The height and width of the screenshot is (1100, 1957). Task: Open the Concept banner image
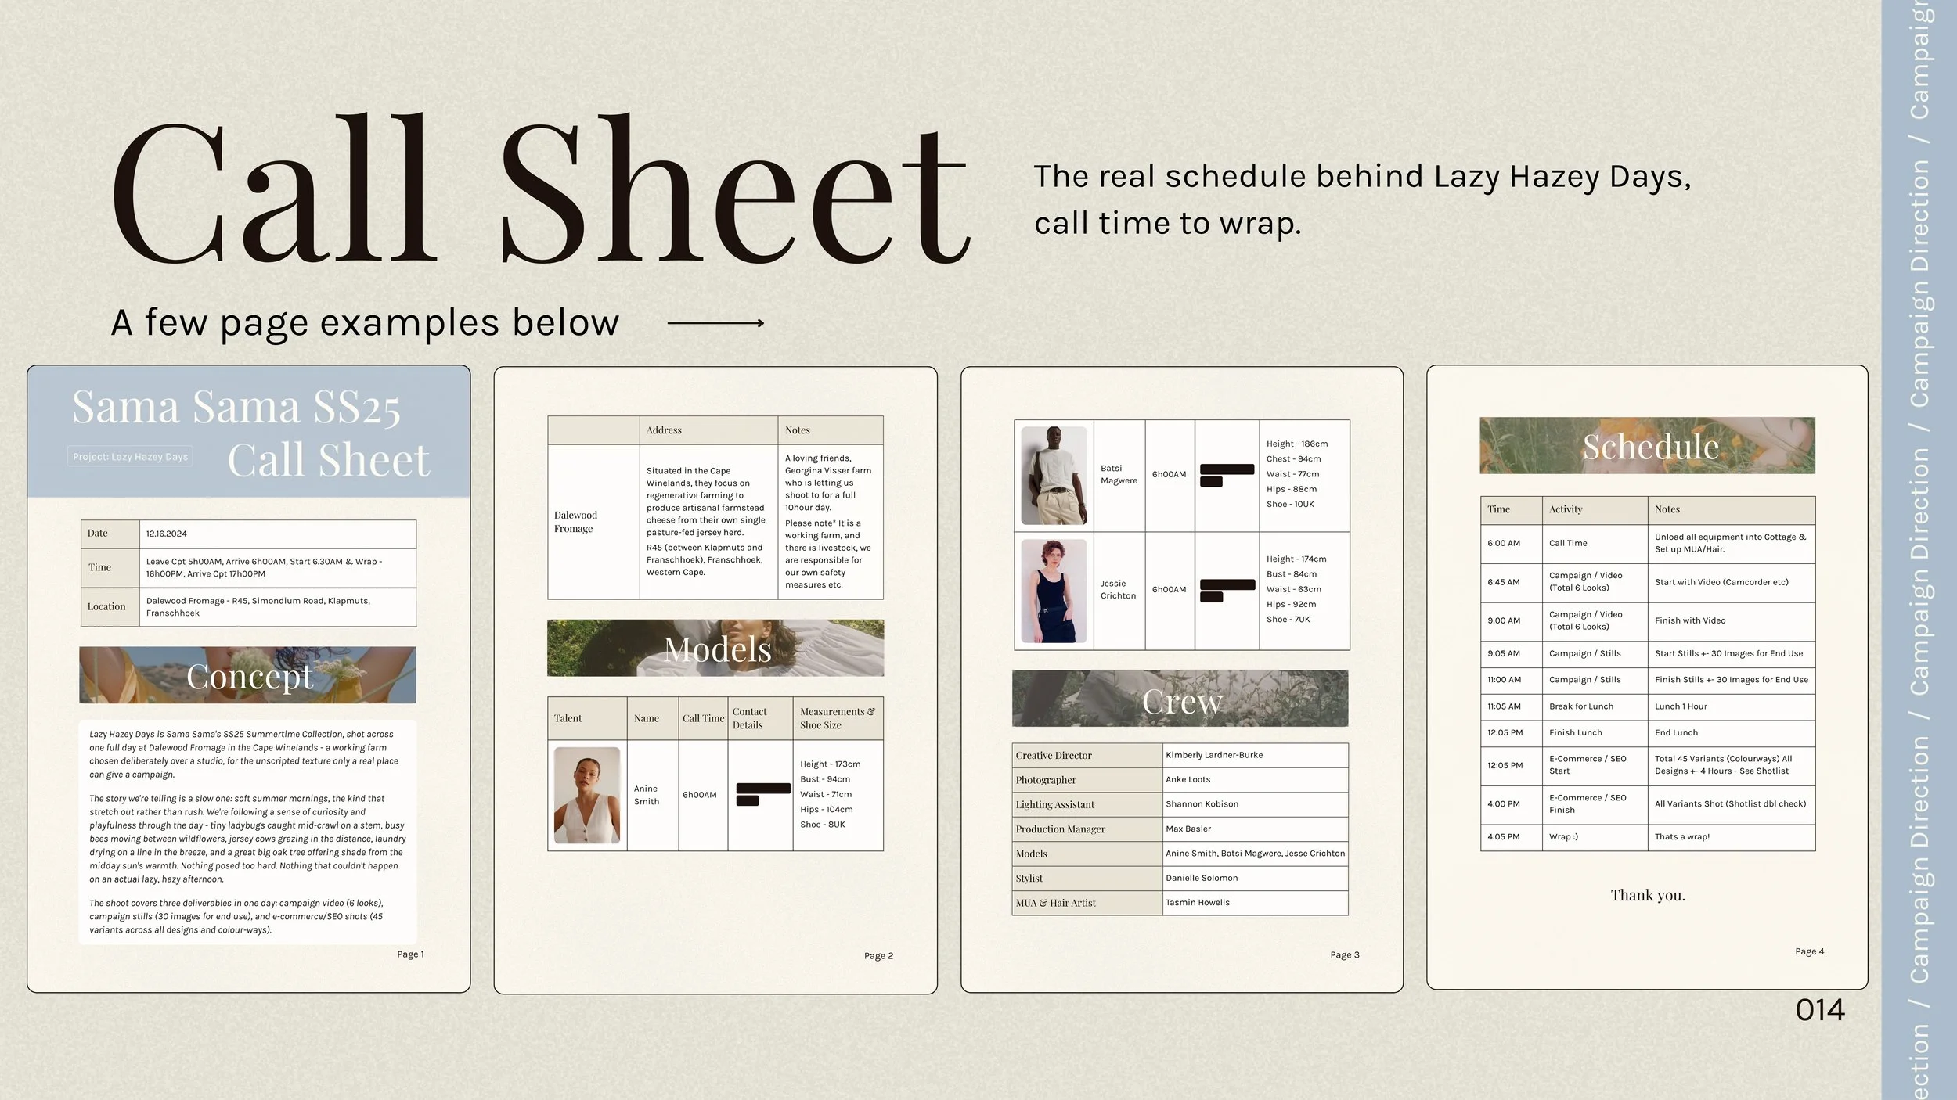click(x=247, y=675)
